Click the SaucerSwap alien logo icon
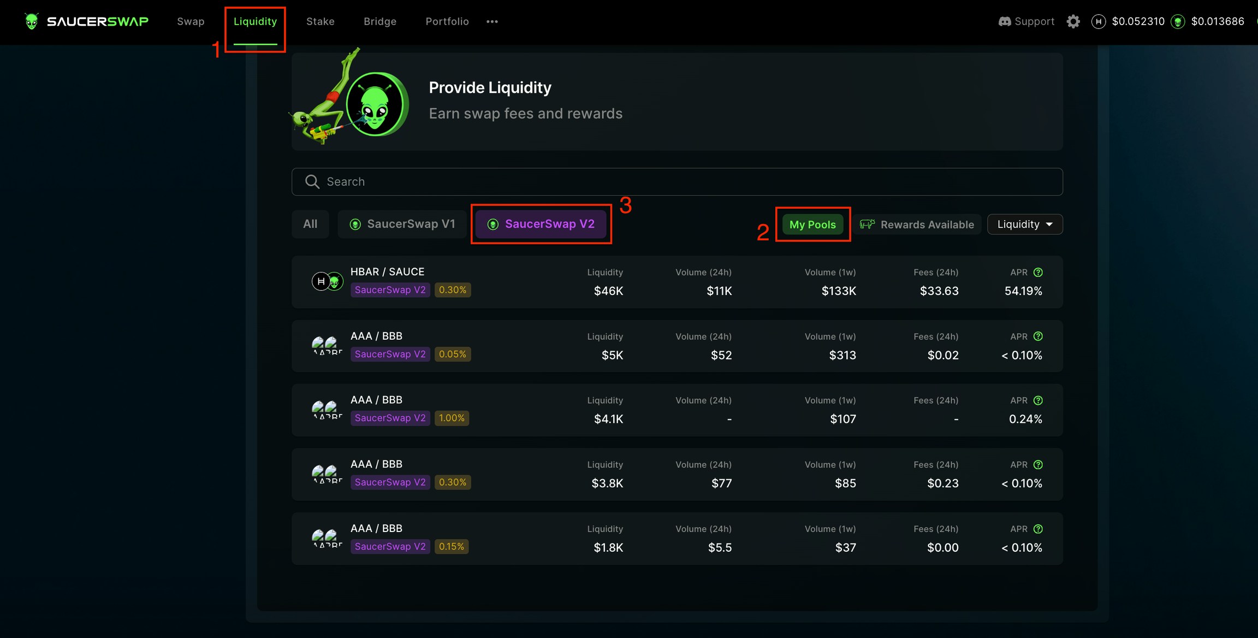Viewport: 1258px width, 638px height. tap(32, 21)
